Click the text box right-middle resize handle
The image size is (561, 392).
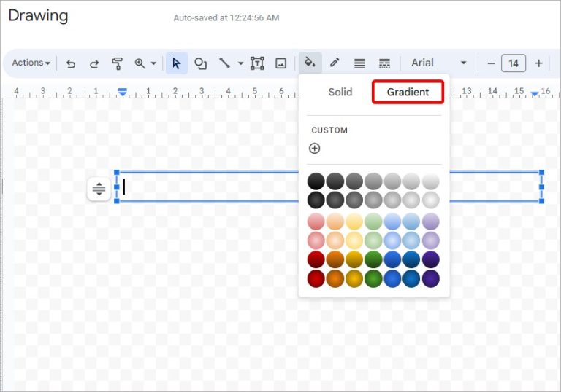click(x=541, y=187)
